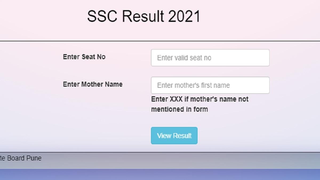Click the View Result button

[174, 135]
